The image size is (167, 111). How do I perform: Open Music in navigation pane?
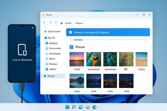tap(52, 59)
